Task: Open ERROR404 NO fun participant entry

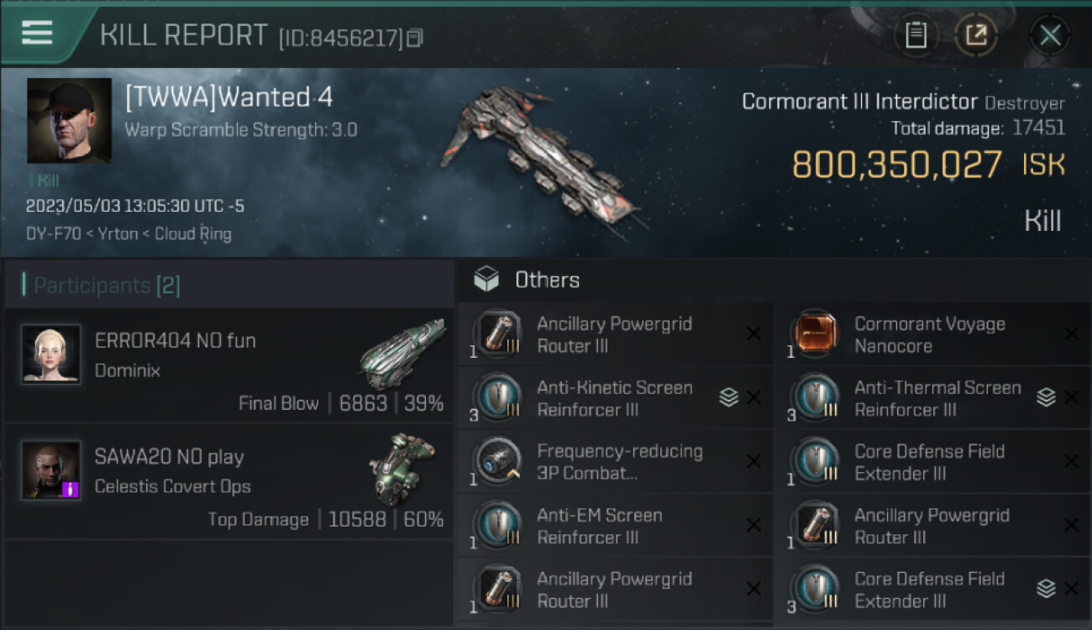Action: coord(228,365)
